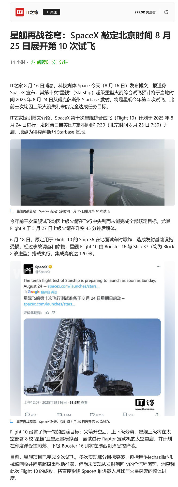Follow IT之家 with the 关注 button
Image resolution: width=178 pixels, height=487 pixels.
point(51,12)
